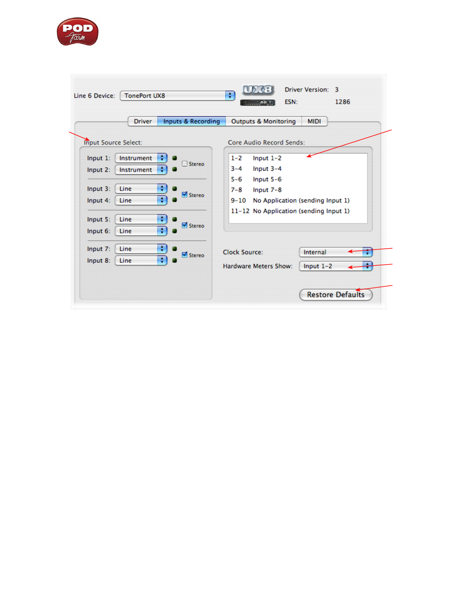Open the Input 2 source dropdown
464x601 pixels.
click(141, 170)
